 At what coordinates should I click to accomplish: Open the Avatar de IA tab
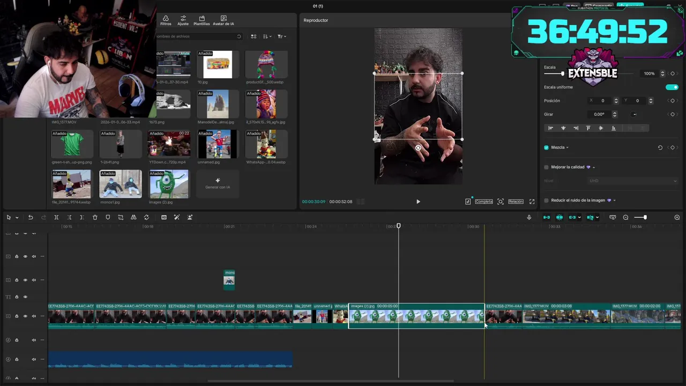click(223, 20)
